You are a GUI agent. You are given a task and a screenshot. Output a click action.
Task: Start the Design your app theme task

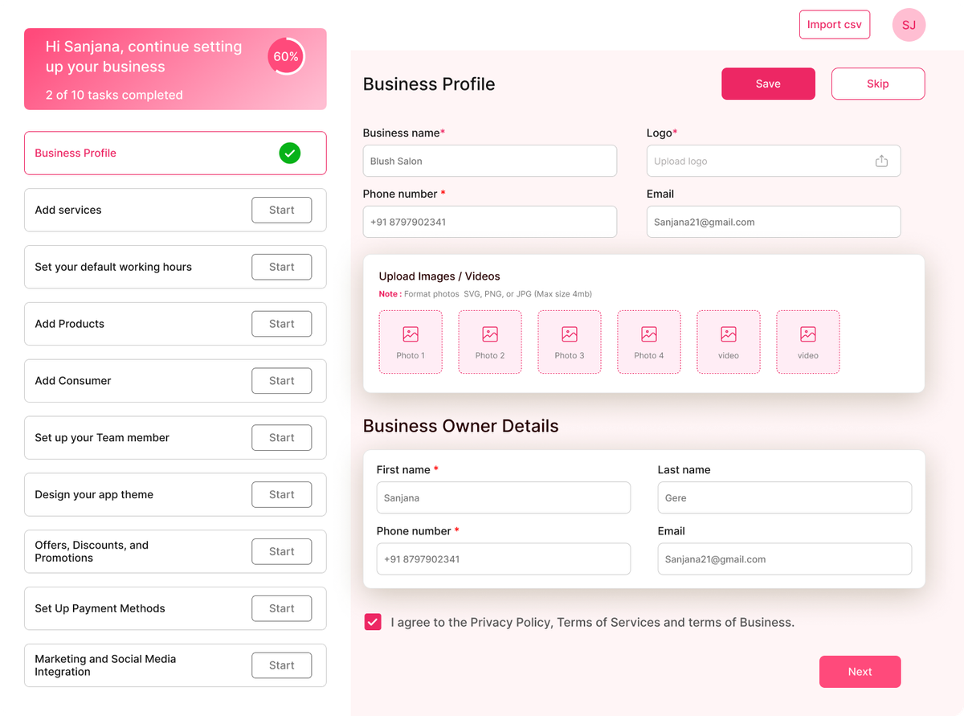tap(281, 495)
